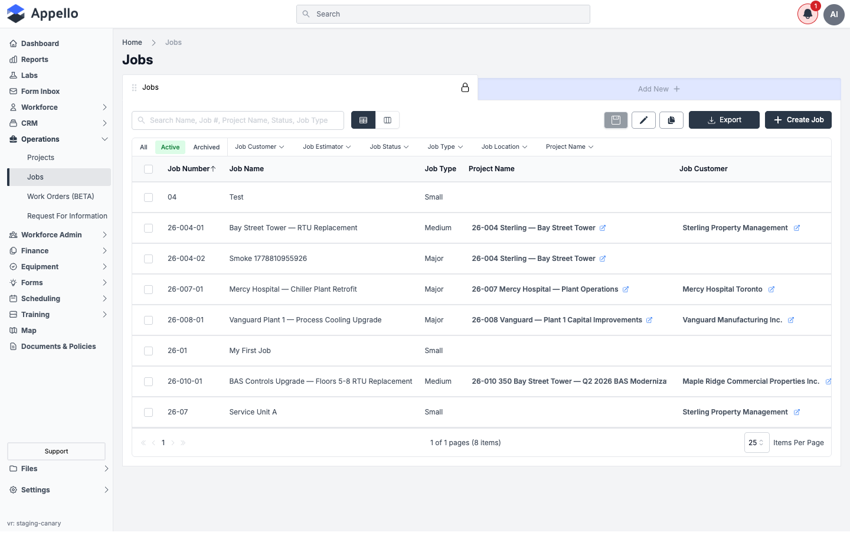Select the All filter tab

pyautogui.click(x=143, y=147)
